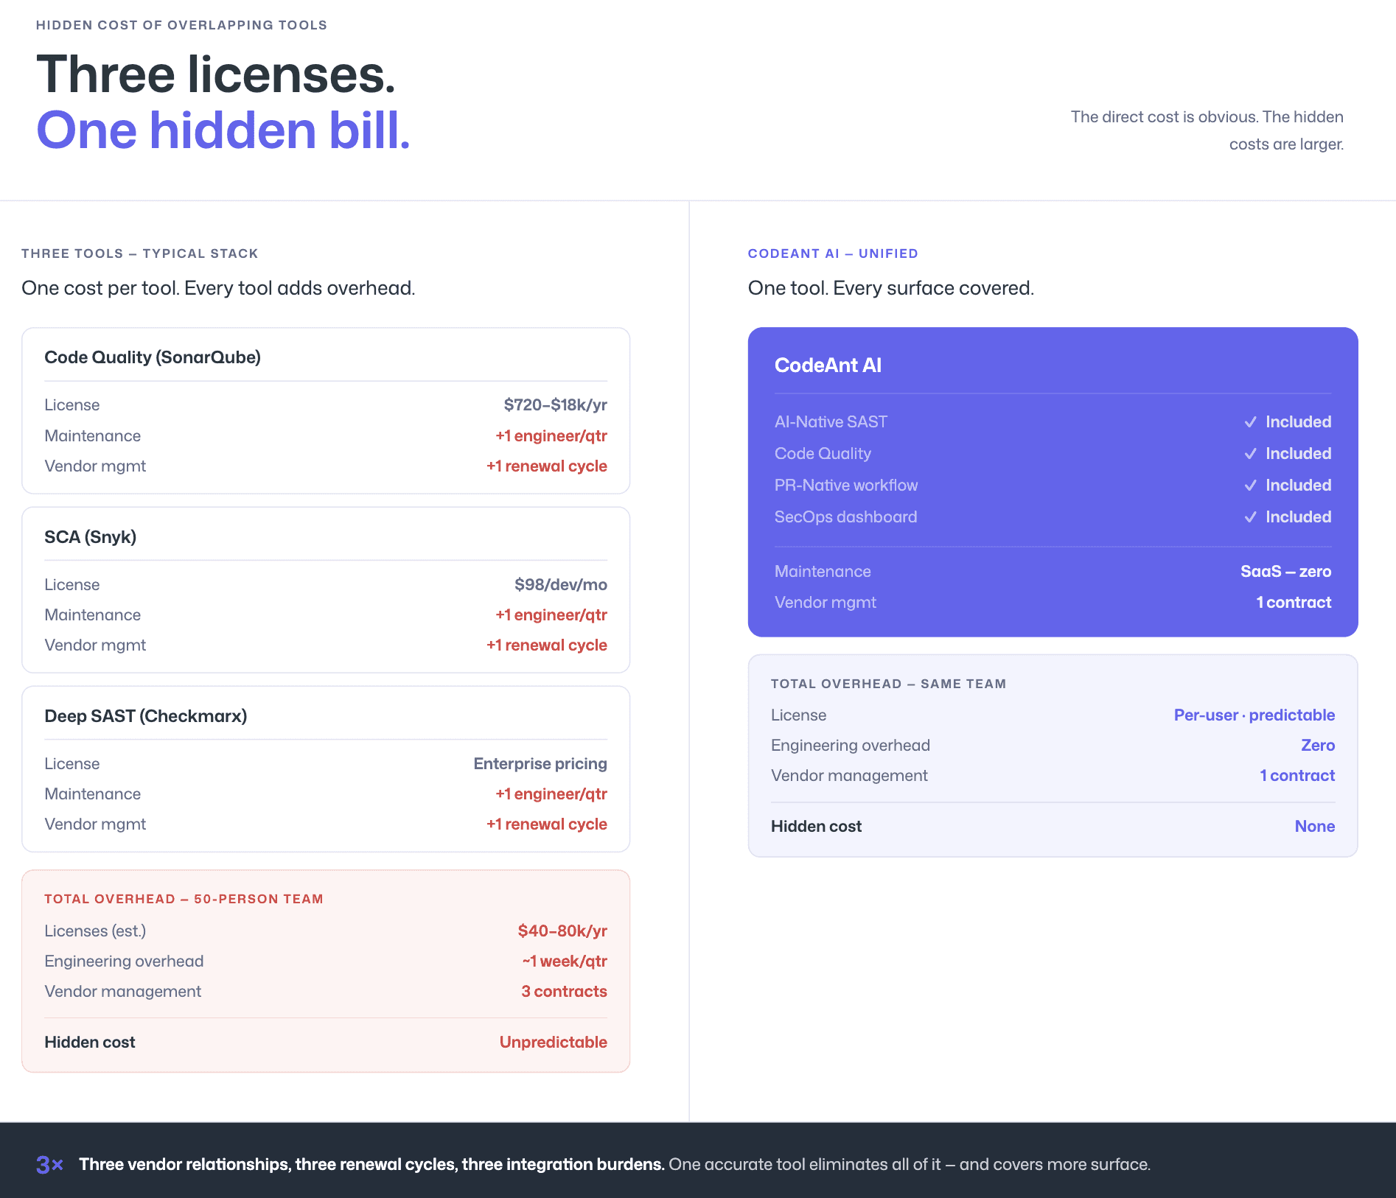Viewport: 1396px width, 1198px height.
Task: Click '+1 engineer/qtr' in the Checkmarx card
Action: [551, 794]
